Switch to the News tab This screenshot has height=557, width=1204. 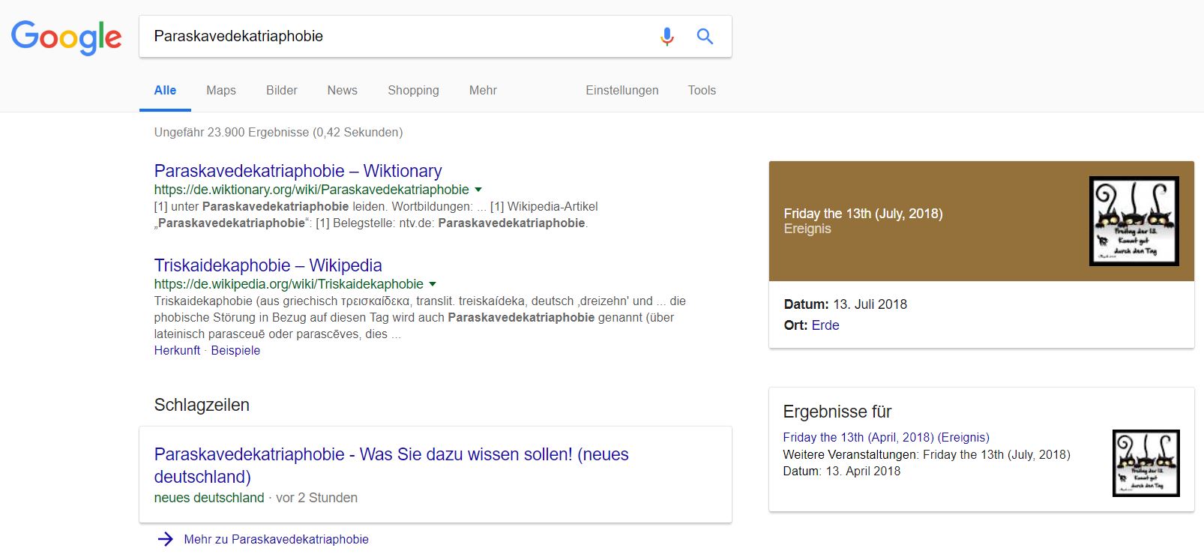(x=342, y=90)
